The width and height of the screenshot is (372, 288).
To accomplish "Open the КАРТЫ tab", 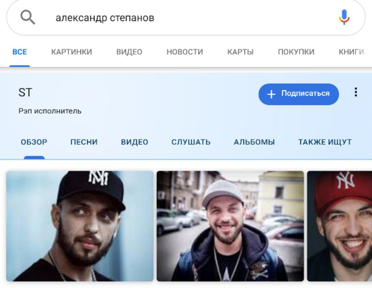I will tap(240, 52).
